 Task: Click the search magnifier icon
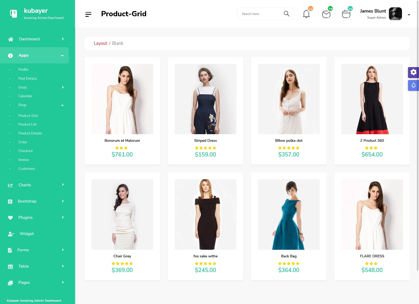pyautogui.click(x=286, y=14)
